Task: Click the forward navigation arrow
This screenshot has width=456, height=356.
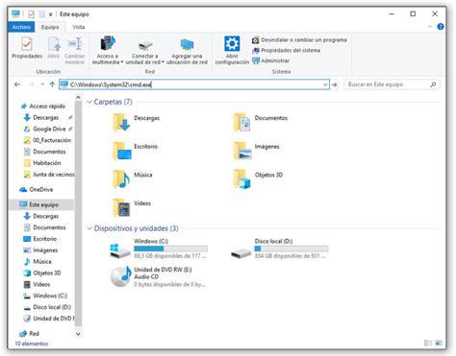Action: coord(31,84)
